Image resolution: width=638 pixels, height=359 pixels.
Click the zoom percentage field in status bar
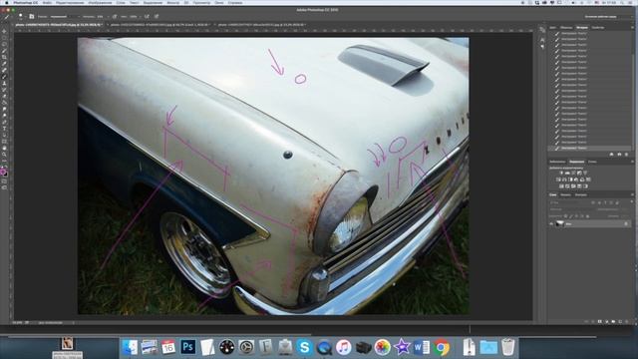(17, 322)
